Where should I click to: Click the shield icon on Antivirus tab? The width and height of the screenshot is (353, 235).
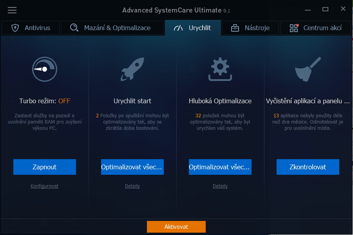(x=15, y=28)
